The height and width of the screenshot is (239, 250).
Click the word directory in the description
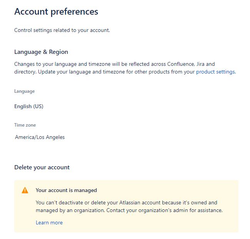click(25, 72)
